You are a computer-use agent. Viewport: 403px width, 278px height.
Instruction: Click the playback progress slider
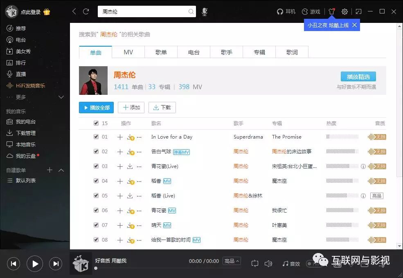[x=168, y=268]
